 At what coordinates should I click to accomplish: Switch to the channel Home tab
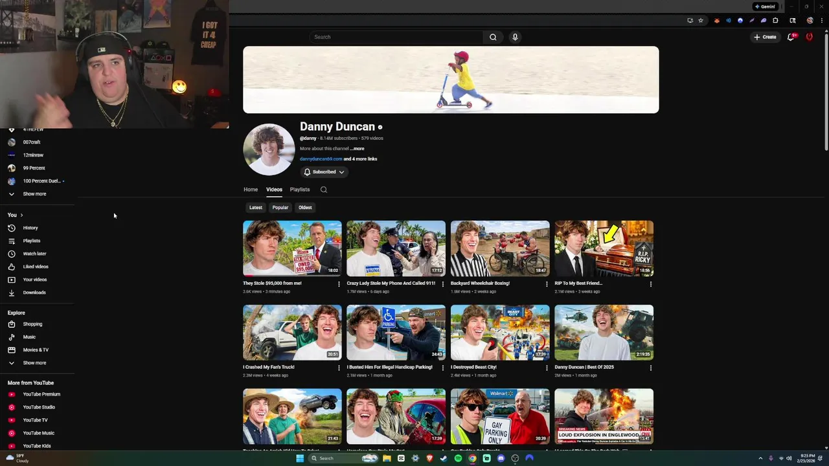(251, 190)
